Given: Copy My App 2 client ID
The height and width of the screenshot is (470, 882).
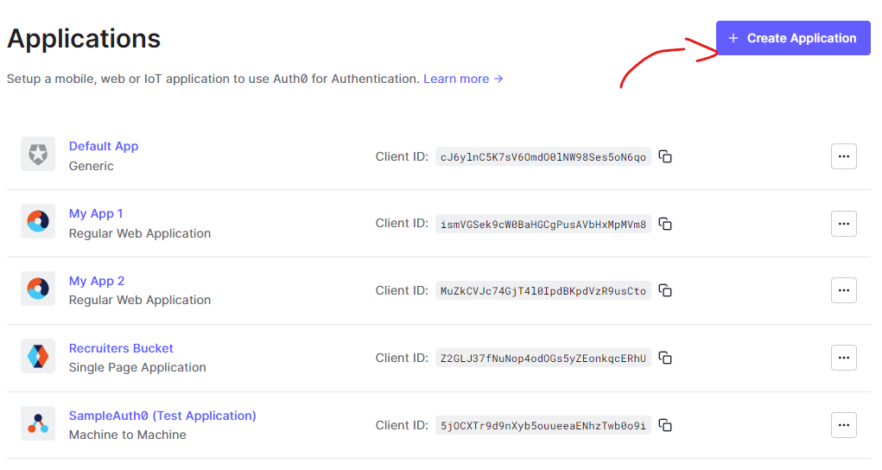Looking at the screenshot, I should point(665,291).
